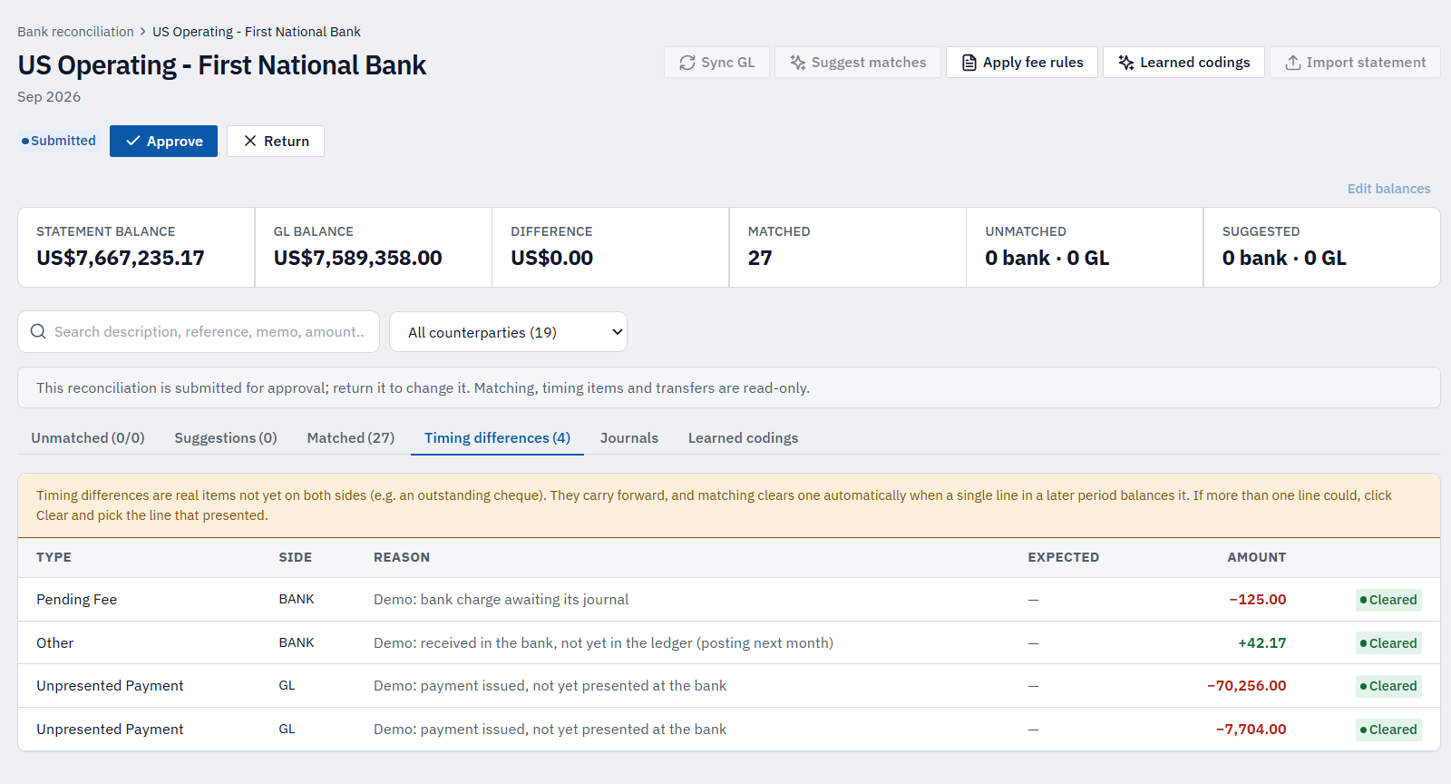This screenshot has width=1451, height=784.
Task: Switch to the Unmatched (0/0) tab
Action: (x=88, y=437)
